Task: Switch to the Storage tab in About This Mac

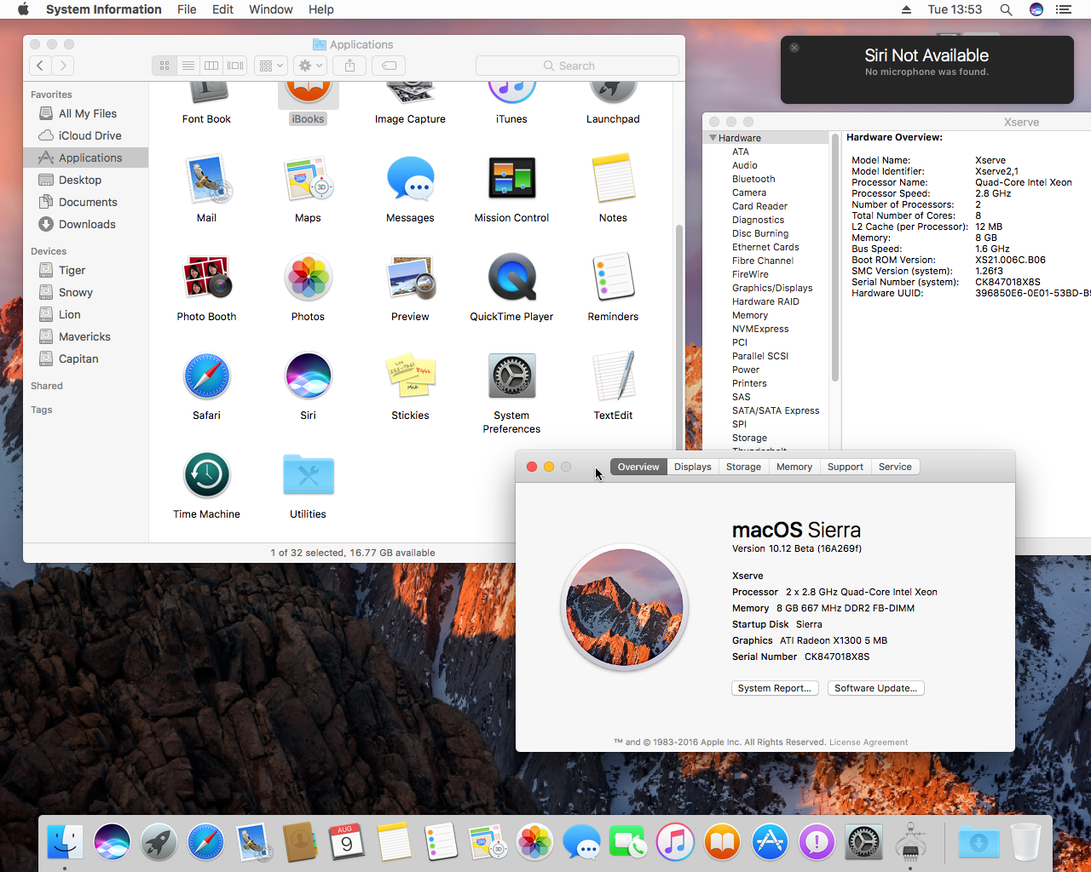Action: coord(743,467)
